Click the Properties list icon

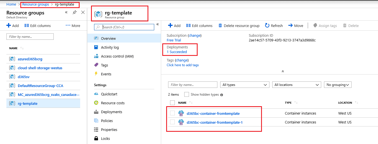pyautogui.click(x=96, y=130)
